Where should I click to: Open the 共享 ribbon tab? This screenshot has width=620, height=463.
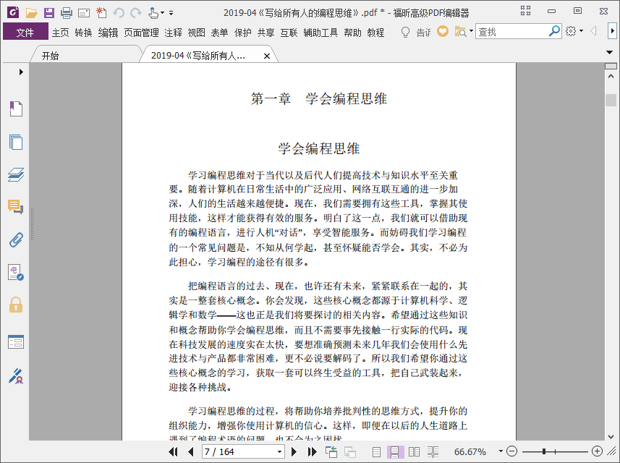pyautogui.click(x=266, y=33)
